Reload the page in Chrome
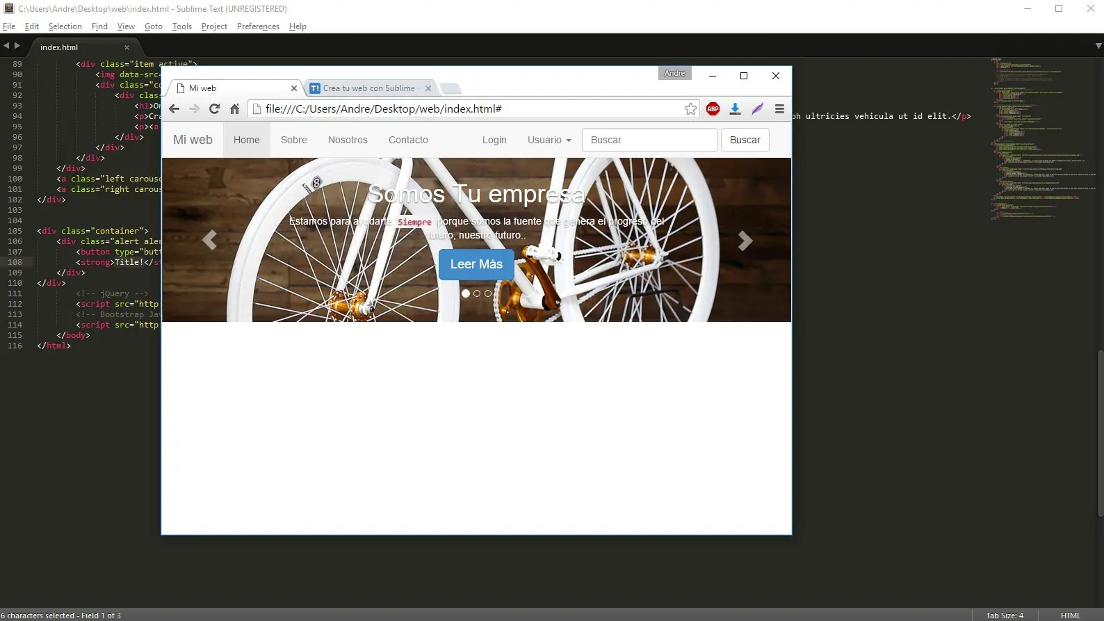The width and height of the screenshot is (1104, 621). point(214,108)
